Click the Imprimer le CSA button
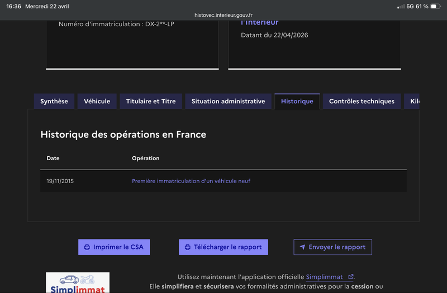Image resolution: width=447 pixels, height=293 pixels. tap(114, 247)
